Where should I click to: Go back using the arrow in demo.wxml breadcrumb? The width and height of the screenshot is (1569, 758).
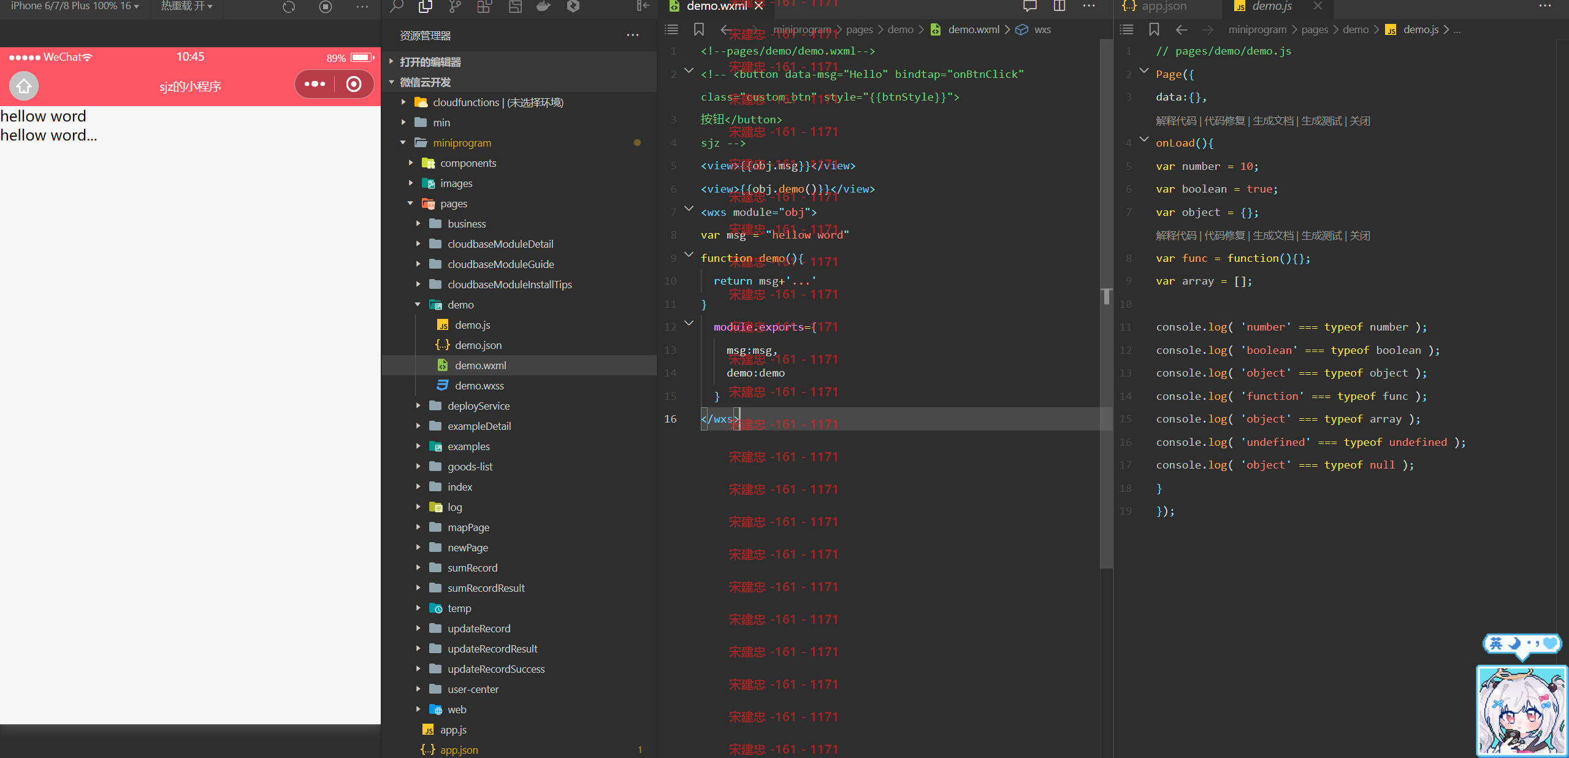(x=726, y=29)
